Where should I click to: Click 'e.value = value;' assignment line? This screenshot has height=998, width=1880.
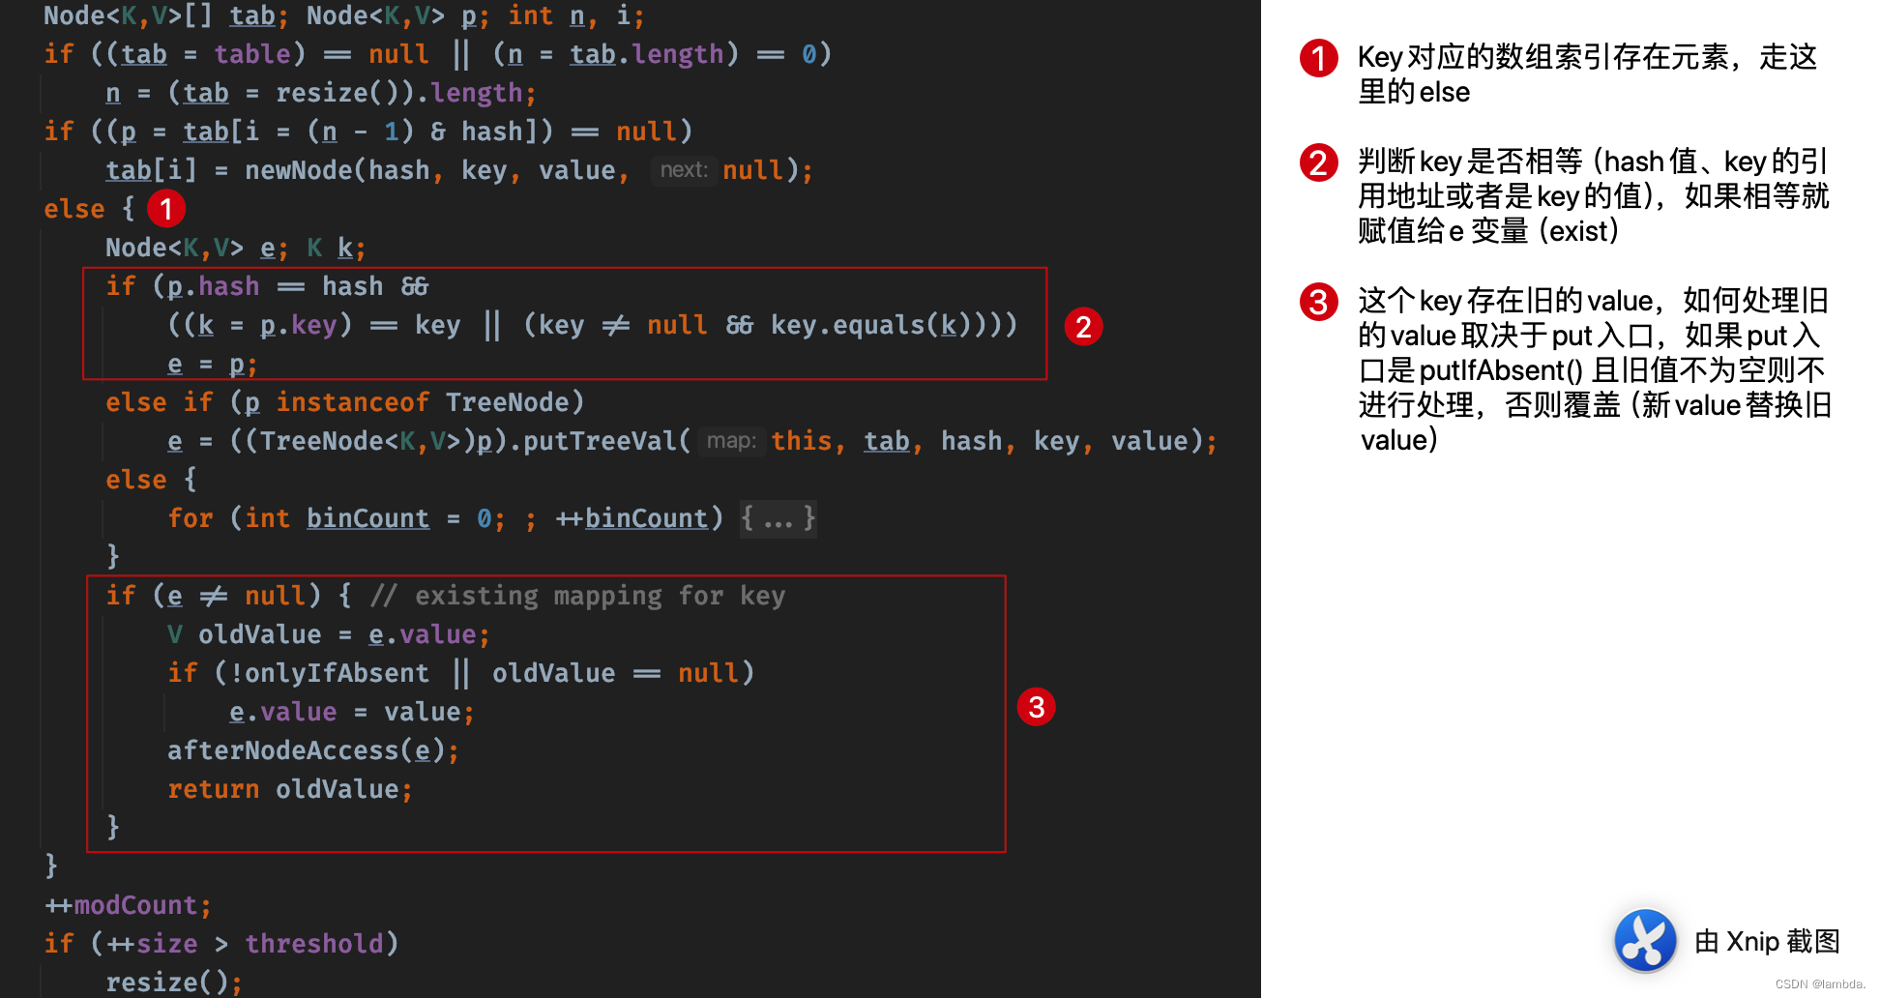[x=353, y=712]
